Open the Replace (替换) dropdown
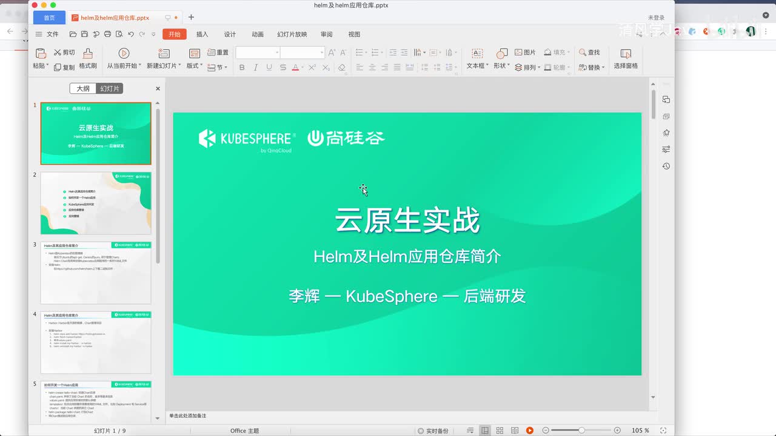The width and height of the screenshot is (776, 436). [591, 67]
